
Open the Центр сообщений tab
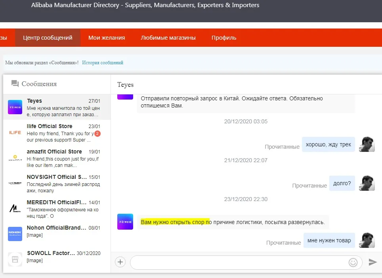click(48, 38)
